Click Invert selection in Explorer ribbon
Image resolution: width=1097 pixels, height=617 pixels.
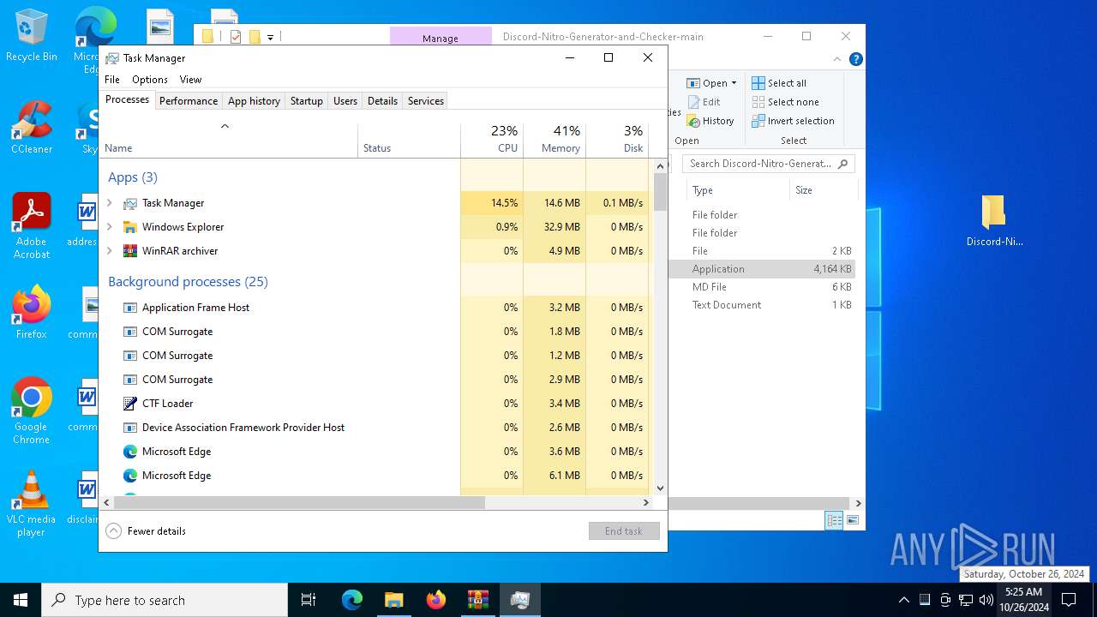[x=793, y=121]
